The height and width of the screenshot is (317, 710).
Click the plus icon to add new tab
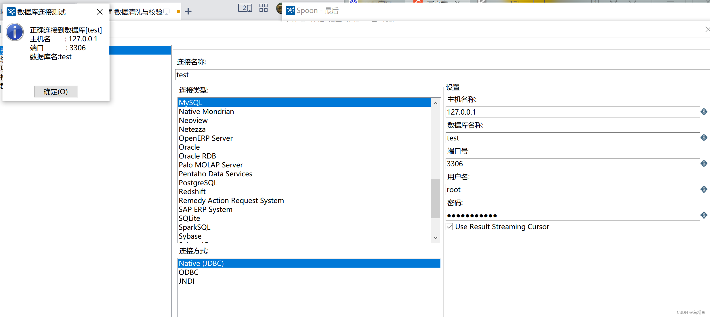click(188, 11)
